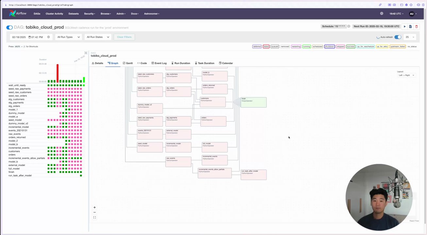
Task: Open the Admin menu dropdown
Action: [x=121, y=14]
